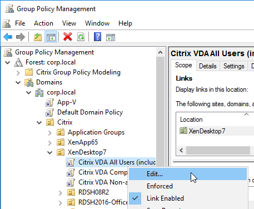This screenshot has height=209, width=254.
Task: Choose Edit... from the context menu
Action: [x=188, y=174]
